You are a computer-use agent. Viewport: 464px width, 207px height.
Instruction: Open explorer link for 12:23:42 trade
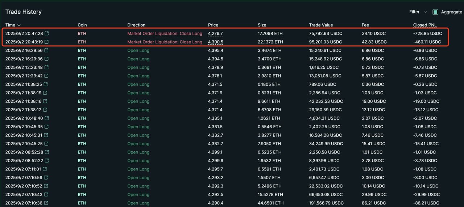46,76
